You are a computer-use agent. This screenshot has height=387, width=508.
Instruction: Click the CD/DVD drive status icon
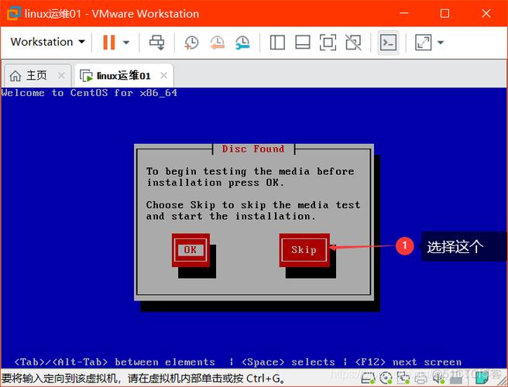click(x=386, y=380)
